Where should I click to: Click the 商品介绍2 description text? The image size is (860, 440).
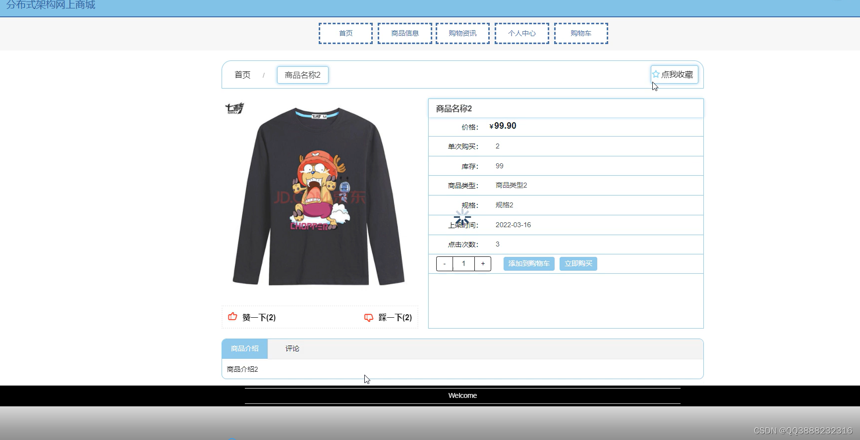tap(242, 369)
